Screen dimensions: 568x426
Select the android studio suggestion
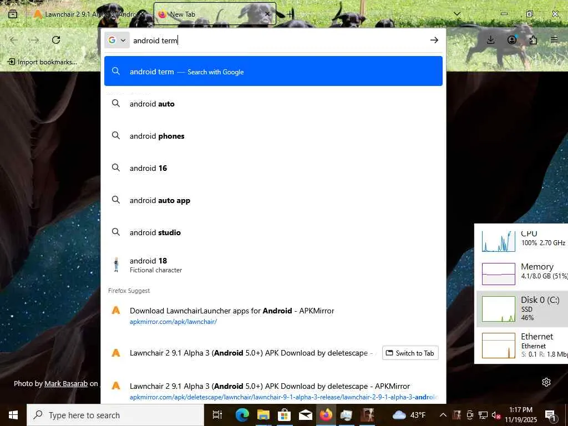coord(273,232)
